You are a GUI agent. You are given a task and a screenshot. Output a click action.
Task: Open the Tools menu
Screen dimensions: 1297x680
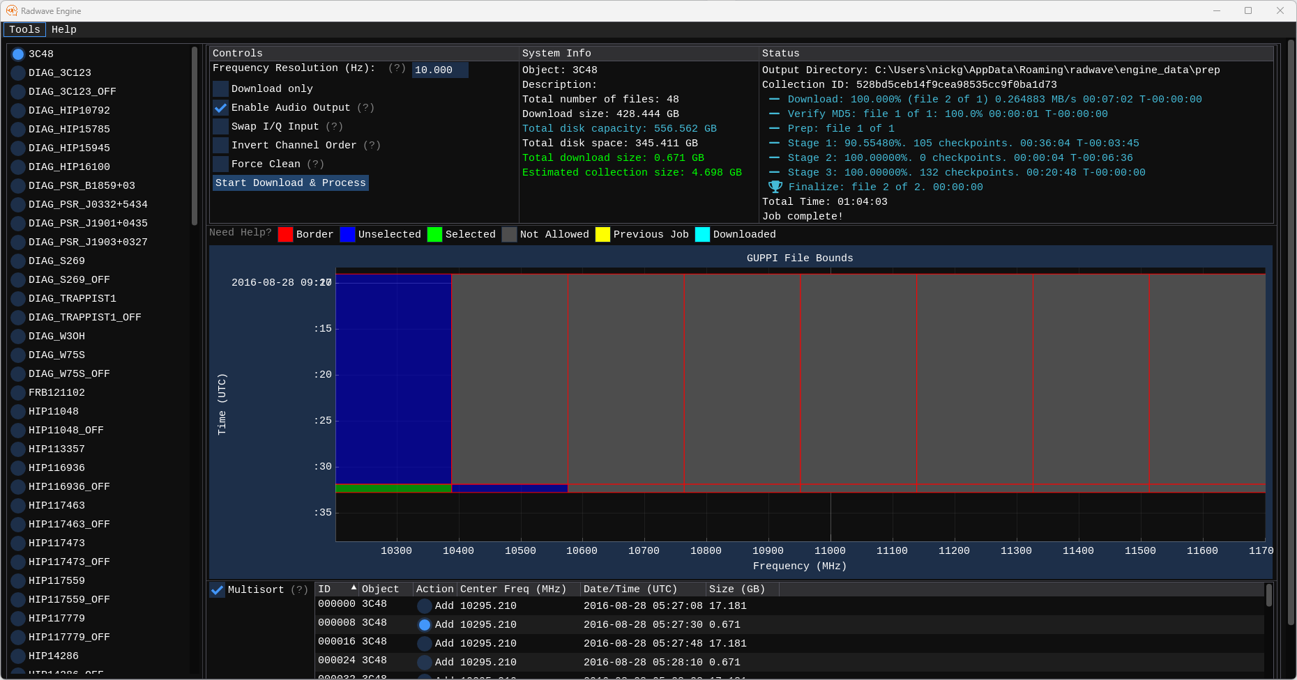(24, 29)
